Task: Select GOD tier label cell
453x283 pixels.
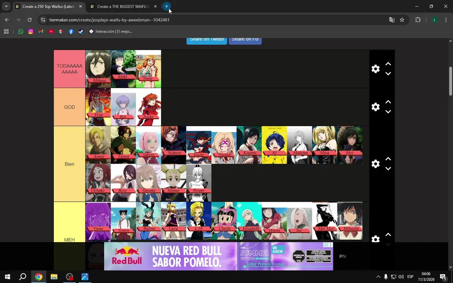Action: [69, 107]
